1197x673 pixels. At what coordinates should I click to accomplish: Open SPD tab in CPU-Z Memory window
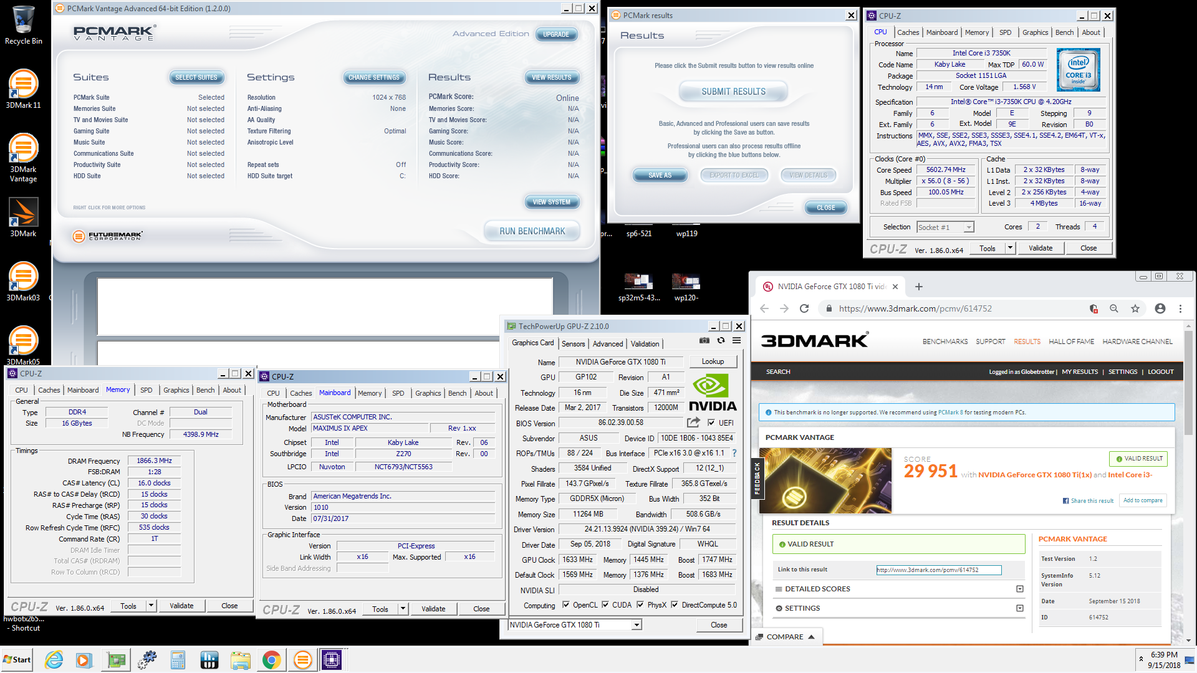click(146, 390)
